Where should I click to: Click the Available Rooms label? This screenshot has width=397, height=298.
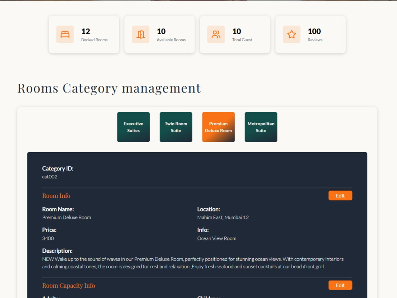pos(171,40)
